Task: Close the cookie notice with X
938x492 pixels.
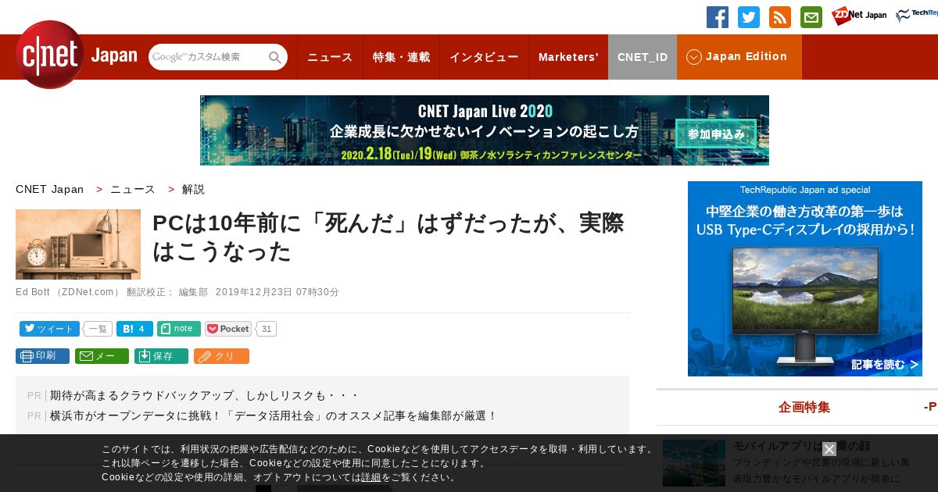Action: pos(829,449)
